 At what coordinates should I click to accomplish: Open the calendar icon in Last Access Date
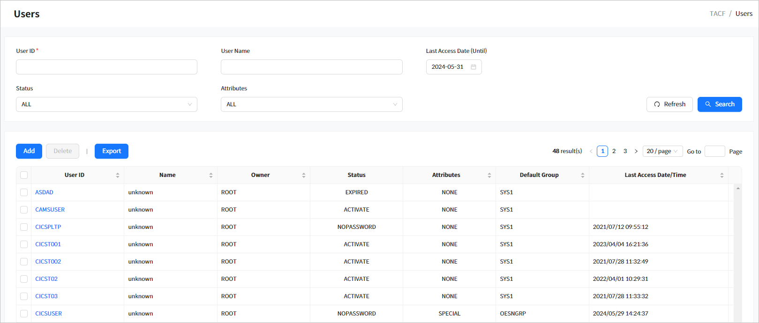coord(473,67)
